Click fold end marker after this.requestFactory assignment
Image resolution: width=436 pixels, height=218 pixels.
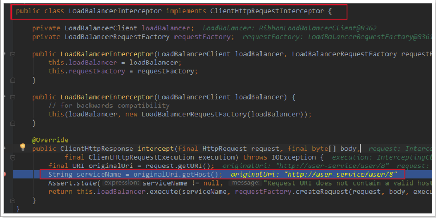coord(13,80)
